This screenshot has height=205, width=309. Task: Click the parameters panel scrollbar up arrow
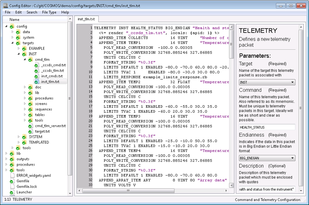[x=301, y=27]
